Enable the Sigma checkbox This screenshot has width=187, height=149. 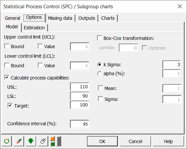(x=100, y=99)
